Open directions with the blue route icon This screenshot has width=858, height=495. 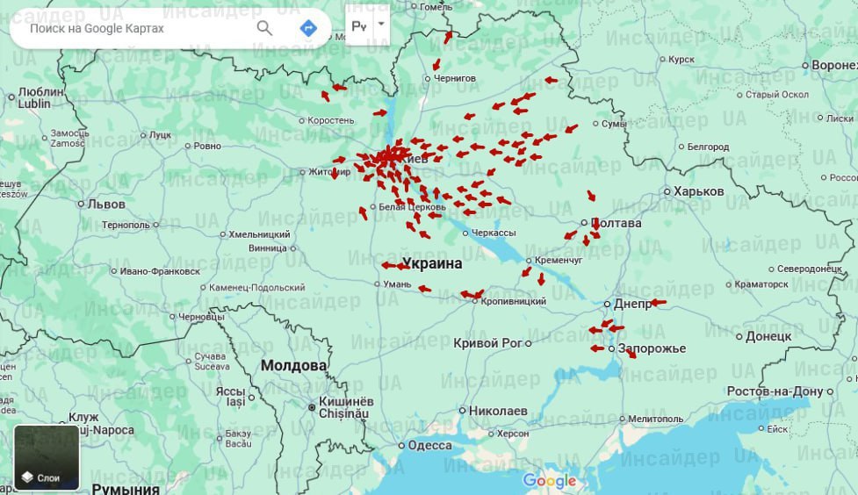tap(308, 28)
